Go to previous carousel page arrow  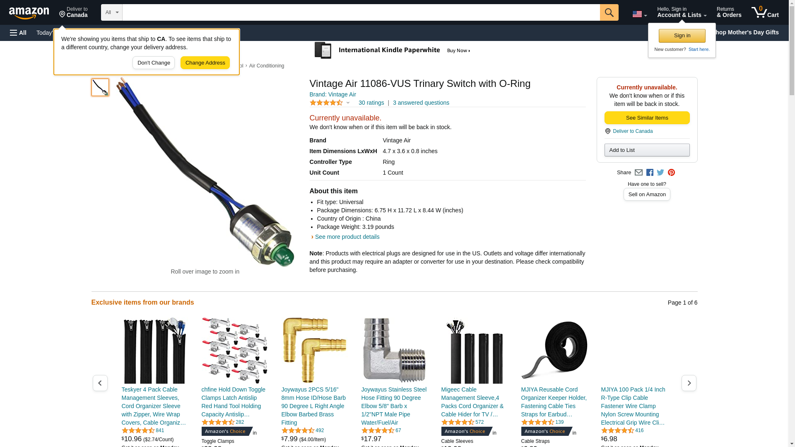100,383
